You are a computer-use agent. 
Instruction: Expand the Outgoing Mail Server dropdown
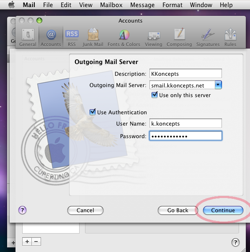(218, 85)
